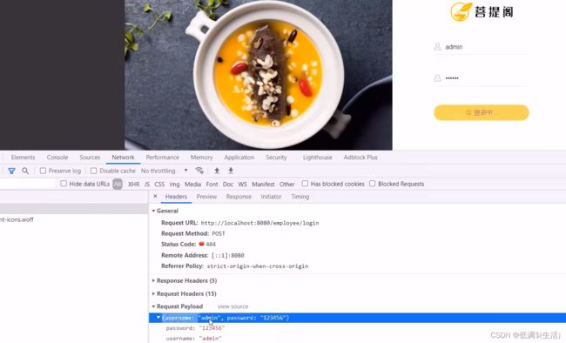
Task: Click the Status Code 404 value
Action: [x=211, y=245]
